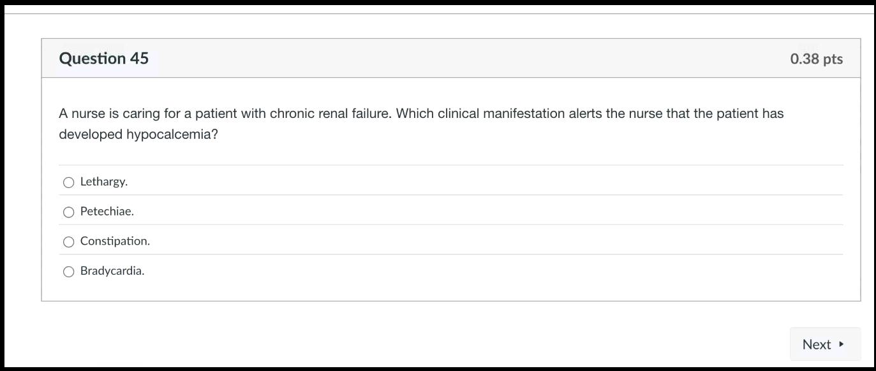Image resolution: width=876 pixels, height=371 pixels.
Task: Click the word "nurse" starting the question
Action: point(88,113)
